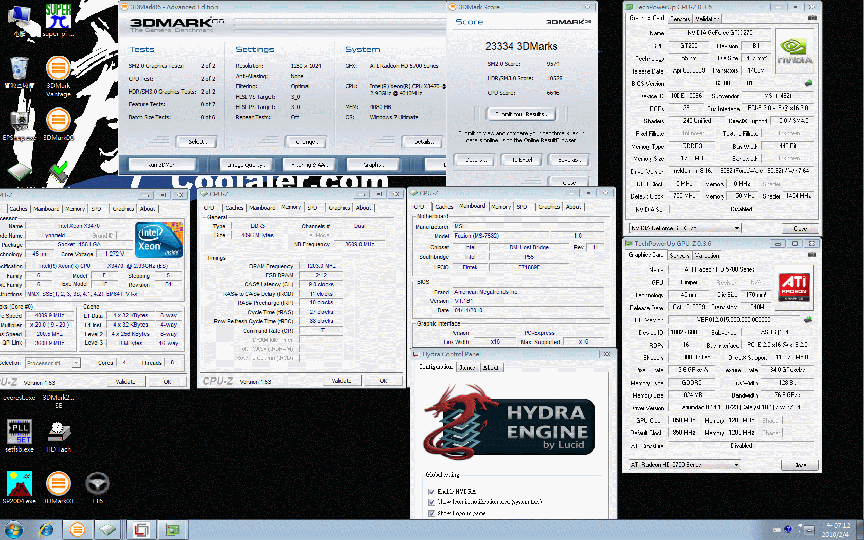Click Details button in 3DMark Score window
The image size is (864, 540).
(476, 160)
